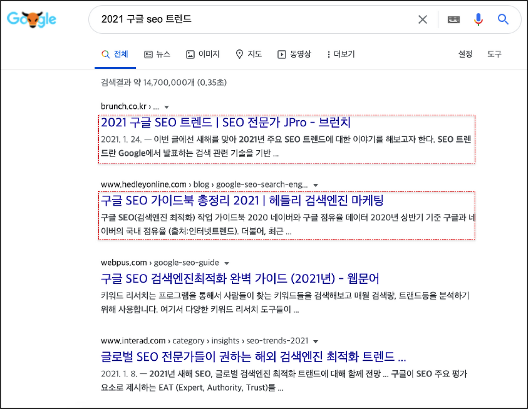The width and height of the screenshot is (528, 409).
Task: Click the www.interad.com URL breadcrumb
Action: 205,341
